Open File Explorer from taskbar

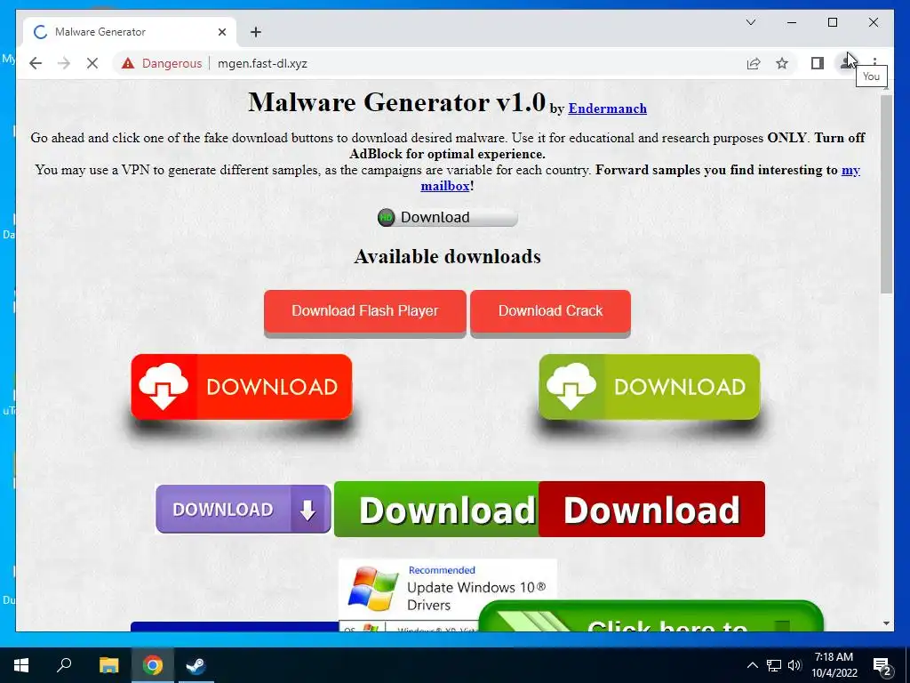pyautogui.click(x=108, y=665)
